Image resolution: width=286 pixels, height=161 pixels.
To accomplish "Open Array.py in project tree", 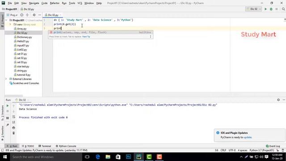I will click(20, 29).
